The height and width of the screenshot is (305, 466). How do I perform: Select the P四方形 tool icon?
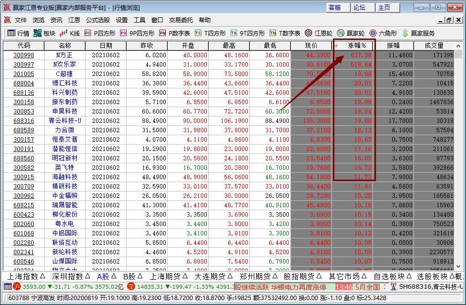100,34
